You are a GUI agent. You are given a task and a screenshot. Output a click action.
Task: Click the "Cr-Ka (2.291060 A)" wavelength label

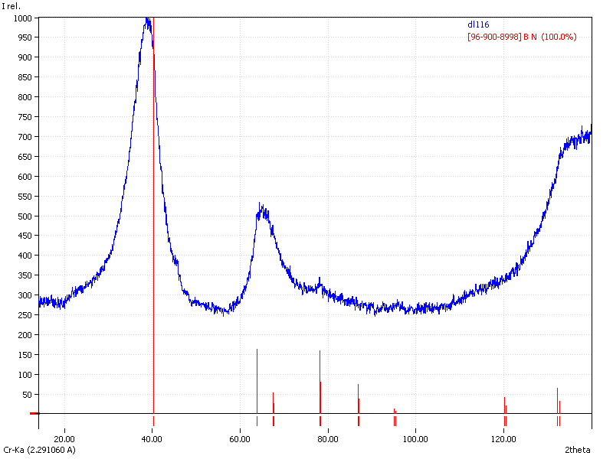(40, 450)
